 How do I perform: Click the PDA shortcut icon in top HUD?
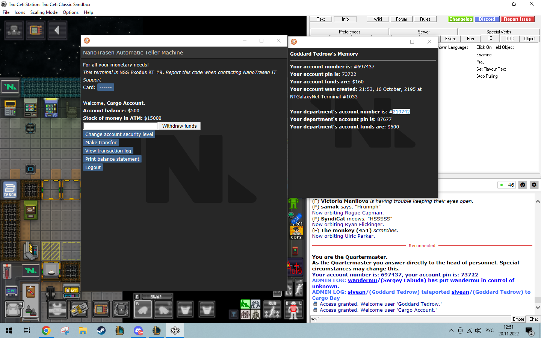(x=36, y=30)
